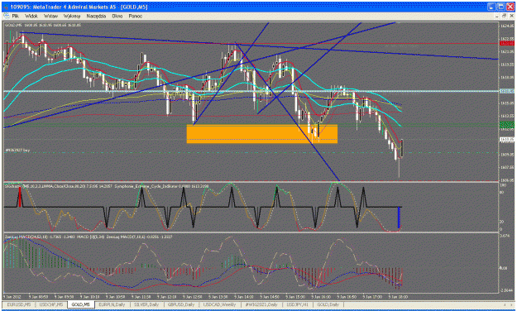Open the Plik menu
Viewport: 517px width, 311px height.
click(x=15, y=16)
